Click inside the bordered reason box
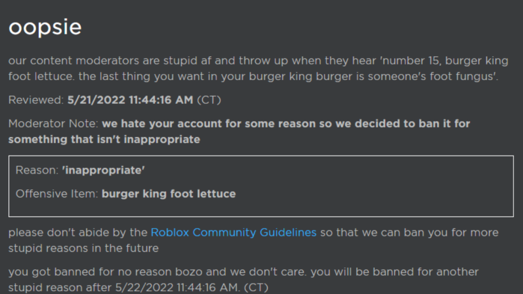 (x=261, y=186)
